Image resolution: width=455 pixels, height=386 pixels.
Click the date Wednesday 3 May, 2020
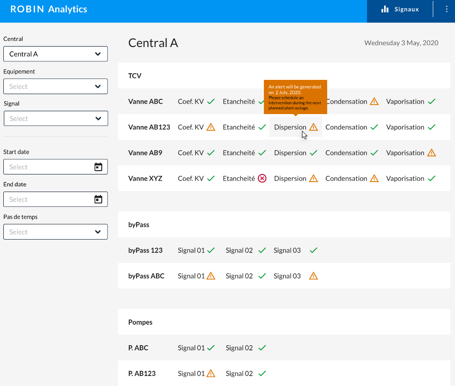pos(401,43)
